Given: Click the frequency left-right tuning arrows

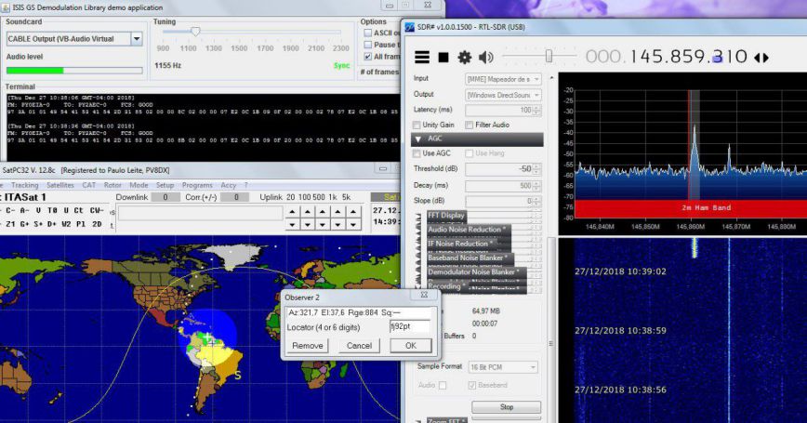Looking at the screenshot, I should click(761, 58).
